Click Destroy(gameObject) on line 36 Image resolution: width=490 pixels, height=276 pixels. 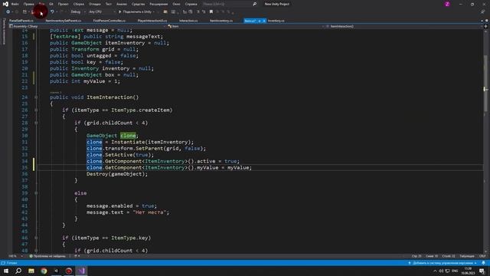117,174
